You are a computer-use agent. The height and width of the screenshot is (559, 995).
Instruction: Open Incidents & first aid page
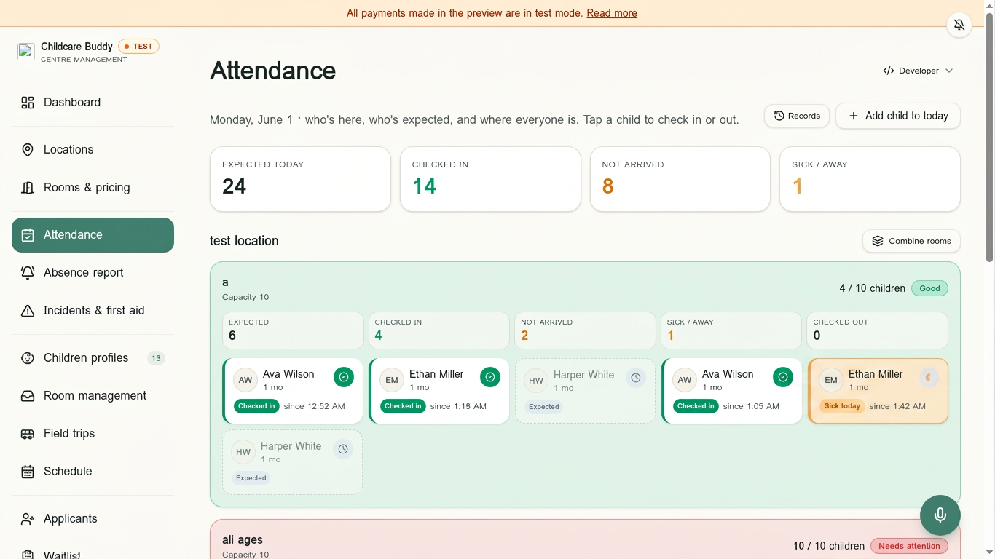93,311
